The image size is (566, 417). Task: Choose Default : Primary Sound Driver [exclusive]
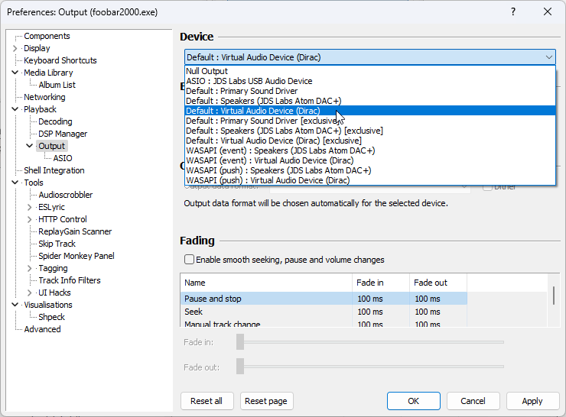tap(370, 121)
